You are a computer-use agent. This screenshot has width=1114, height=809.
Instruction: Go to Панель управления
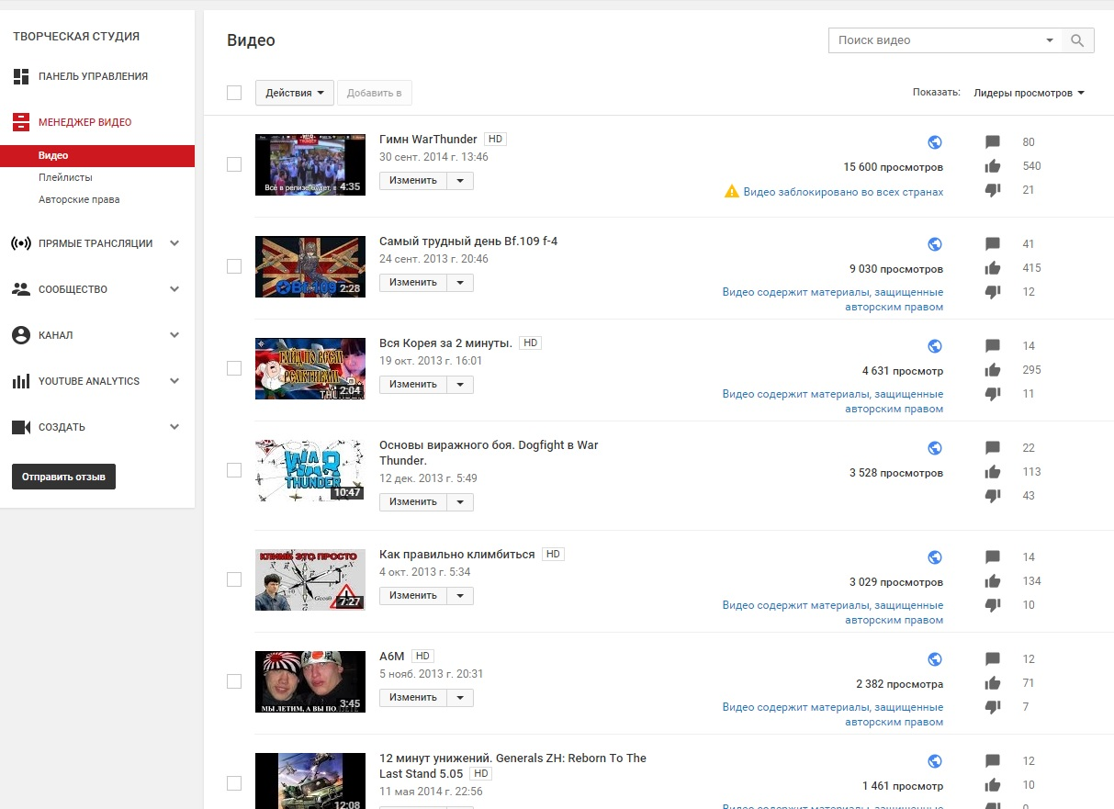click(x=93, y=76)
